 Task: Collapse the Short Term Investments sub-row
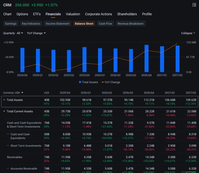tap(8, 146)
